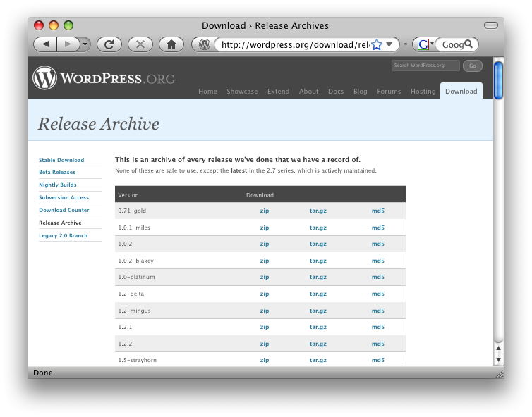This screenshot has width=532, height=417.
Task: Click the scrollbar down arrow
Action: (498, 359)
